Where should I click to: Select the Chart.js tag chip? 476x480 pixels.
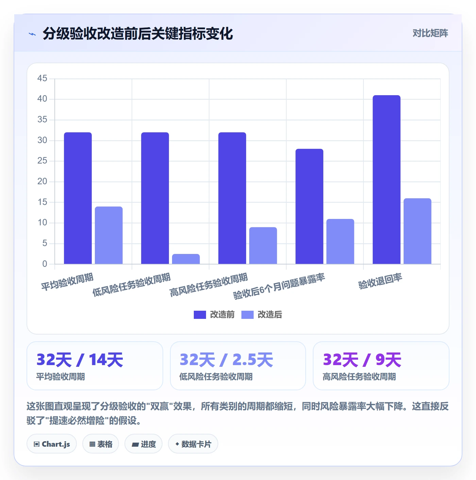(52, 444)
